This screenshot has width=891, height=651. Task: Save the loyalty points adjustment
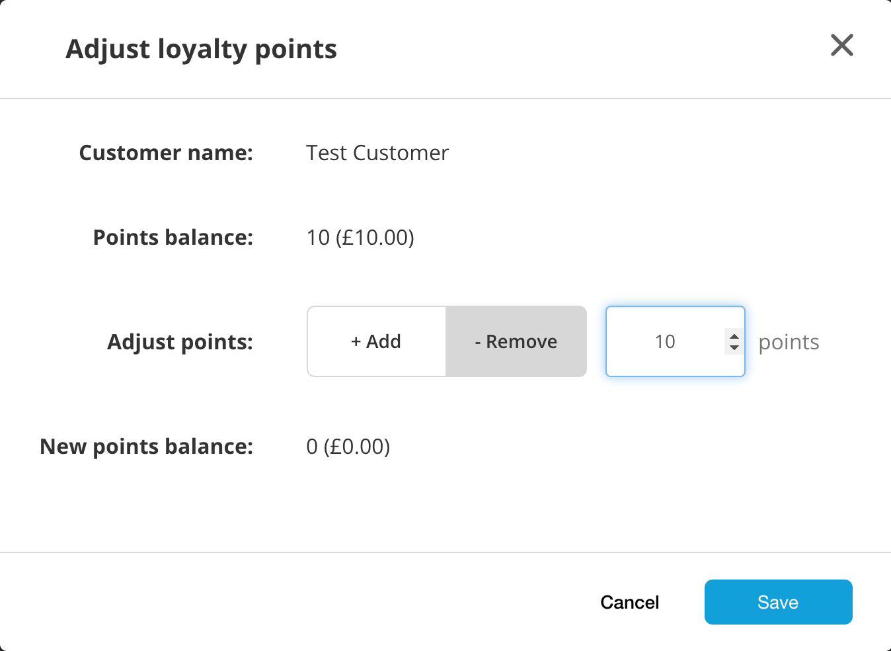pos(778,602)
